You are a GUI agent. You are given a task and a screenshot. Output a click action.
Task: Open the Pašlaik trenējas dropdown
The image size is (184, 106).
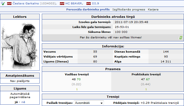tap(89, 103)
